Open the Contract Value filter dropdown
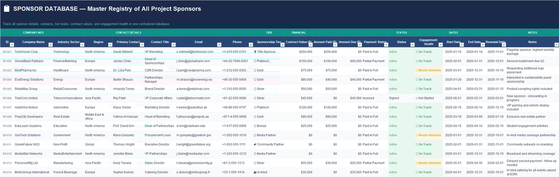Screen dimensions: 559x177 point(310,45)
